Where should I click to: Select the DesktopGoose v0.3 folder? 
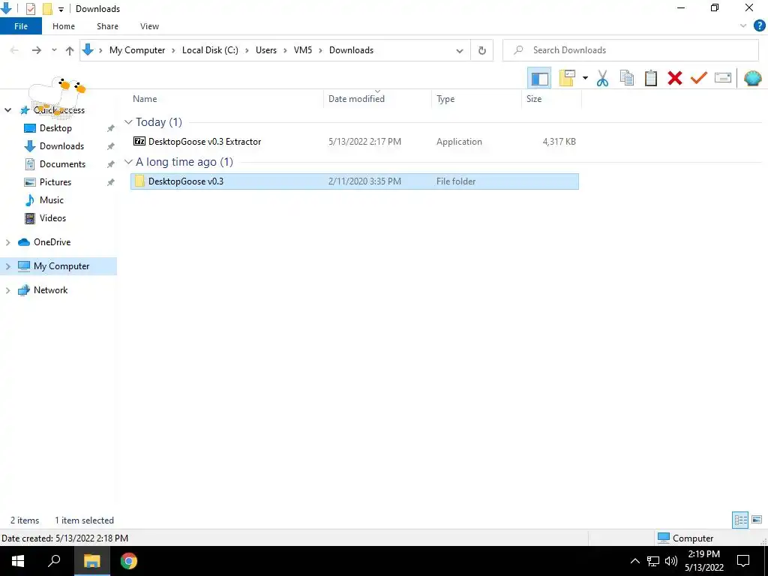[355, 181]
